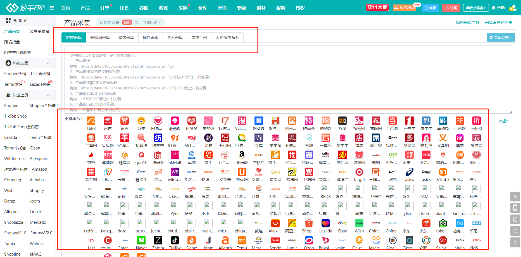Collapse platform list with 收起
This screenshot has height=257, width=521.
tap(504, 121)
